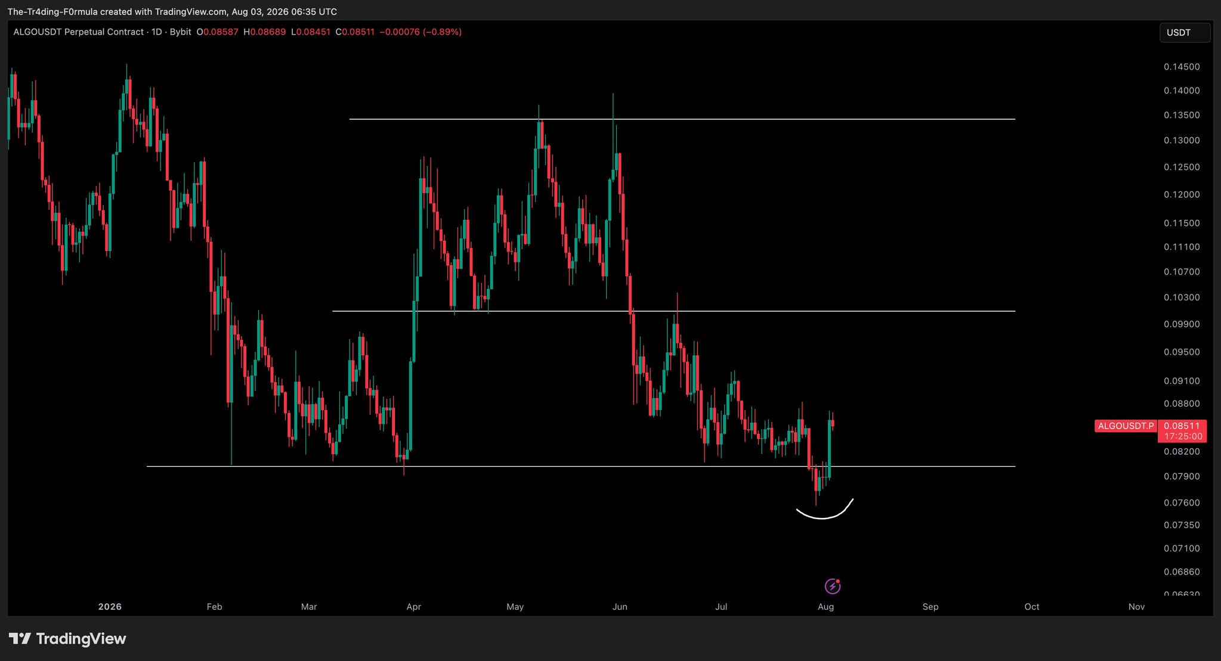Click the 0.11500 price axis label
This screenshot has width=1221, height=661.
(1182, 223)
